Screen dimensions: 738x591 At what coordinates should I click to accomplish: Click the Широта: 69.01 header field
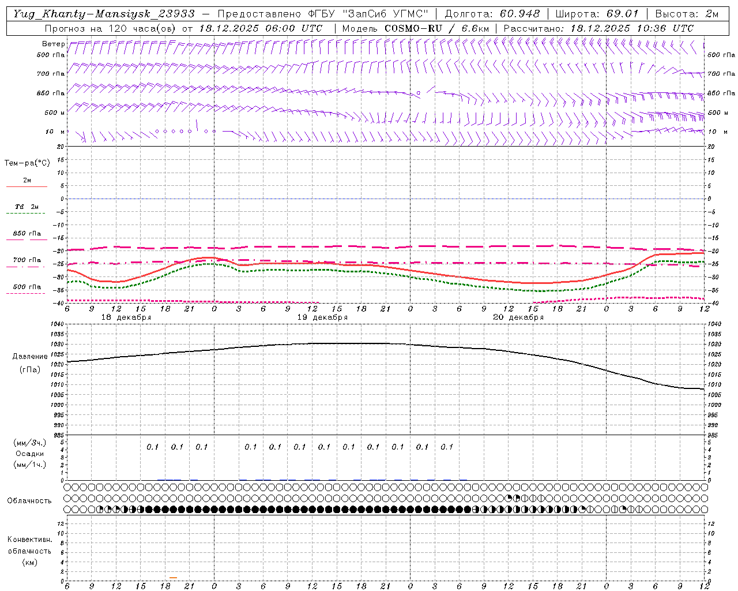[597, 14]
